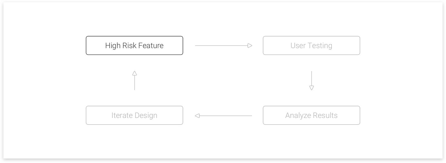
Task: Click the "Analyze Results" text label
Action: (x=311, y=115)
